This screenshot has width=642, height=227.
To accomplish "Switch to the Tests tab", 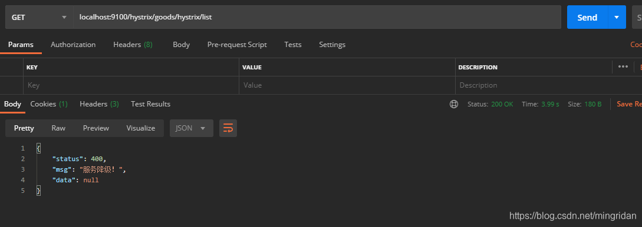I will tap(293, 45).
